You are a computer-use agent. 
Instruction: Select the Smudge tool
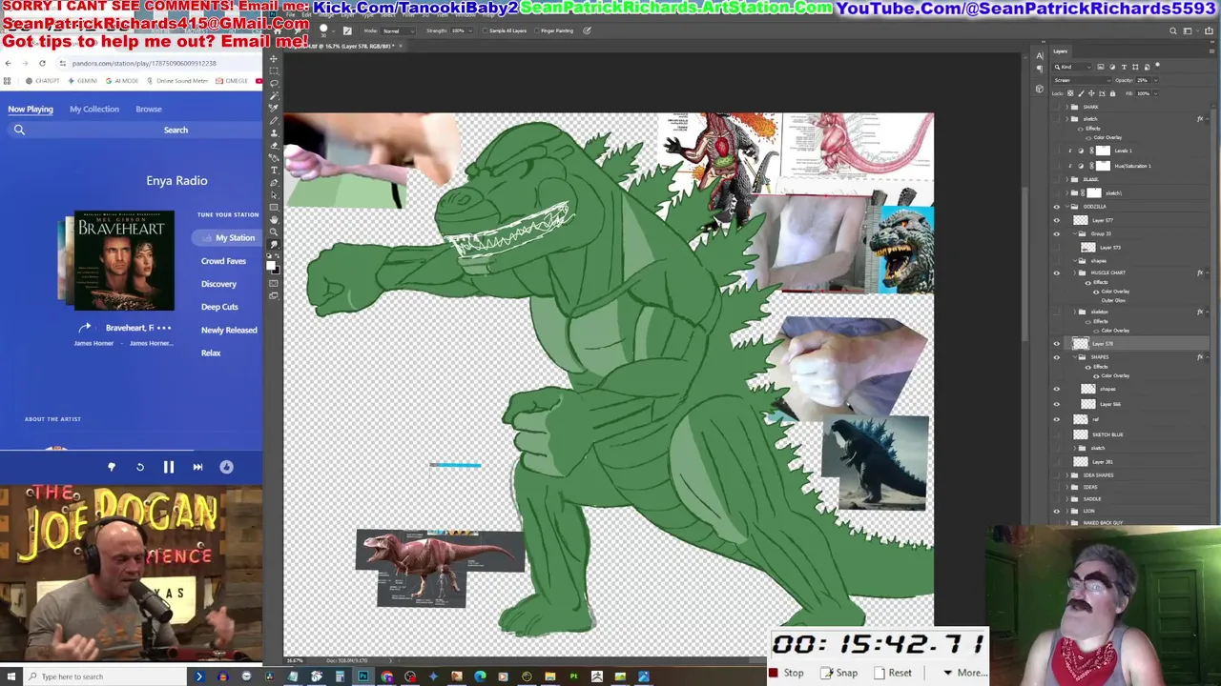[x=274, y=245]
